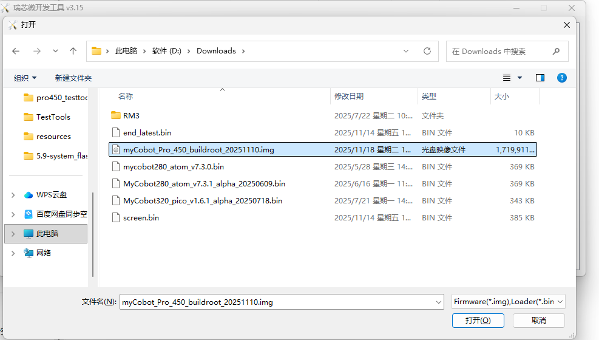Toggle the preview pane icon
Screen dimensions: 599x340
[x=540, y=78]
